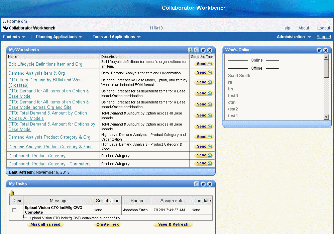Minimize the My Worksheets panel
This screenshot has height=234, width=334.
pyautogui.click(x=203, y=50)
